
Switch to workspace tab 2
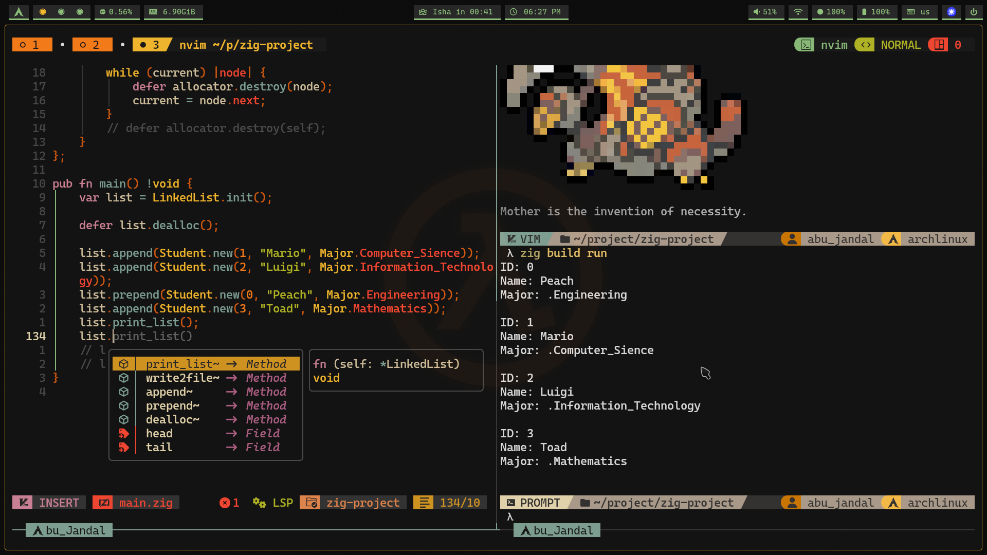click(93, 45)
